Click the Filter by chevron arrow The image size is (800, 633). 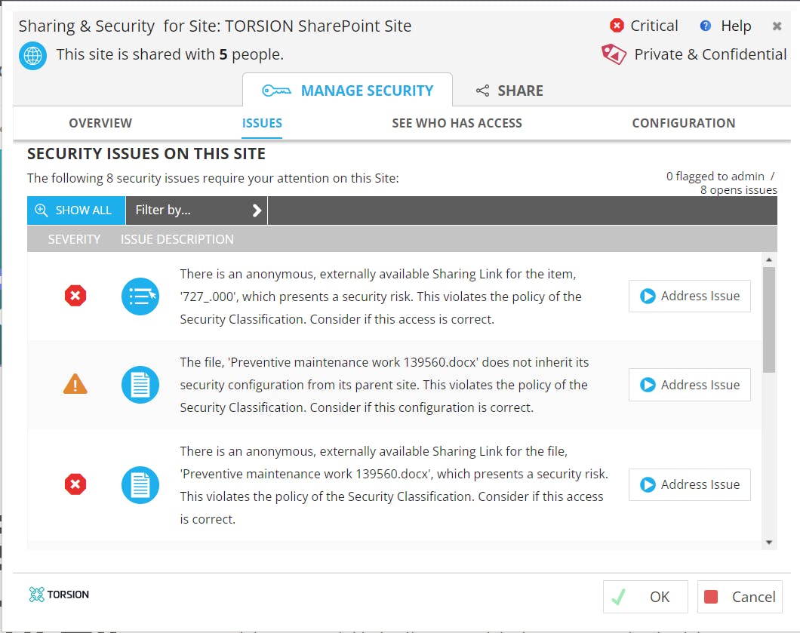[257, 210]
